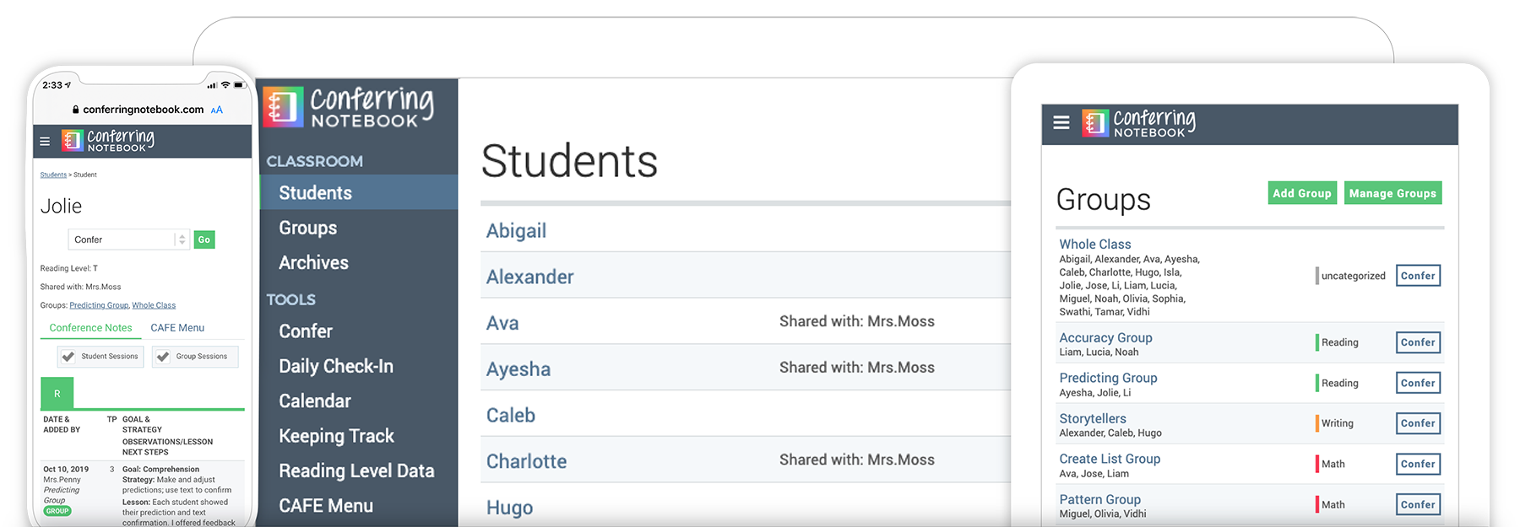Open the Confer dropdown on Jolie's page
Viewport: 1520px width, 527px height.
click(x=128, y=239)
